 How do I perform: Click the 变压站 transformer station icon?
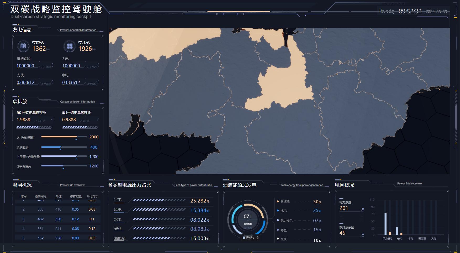(70, 46)
